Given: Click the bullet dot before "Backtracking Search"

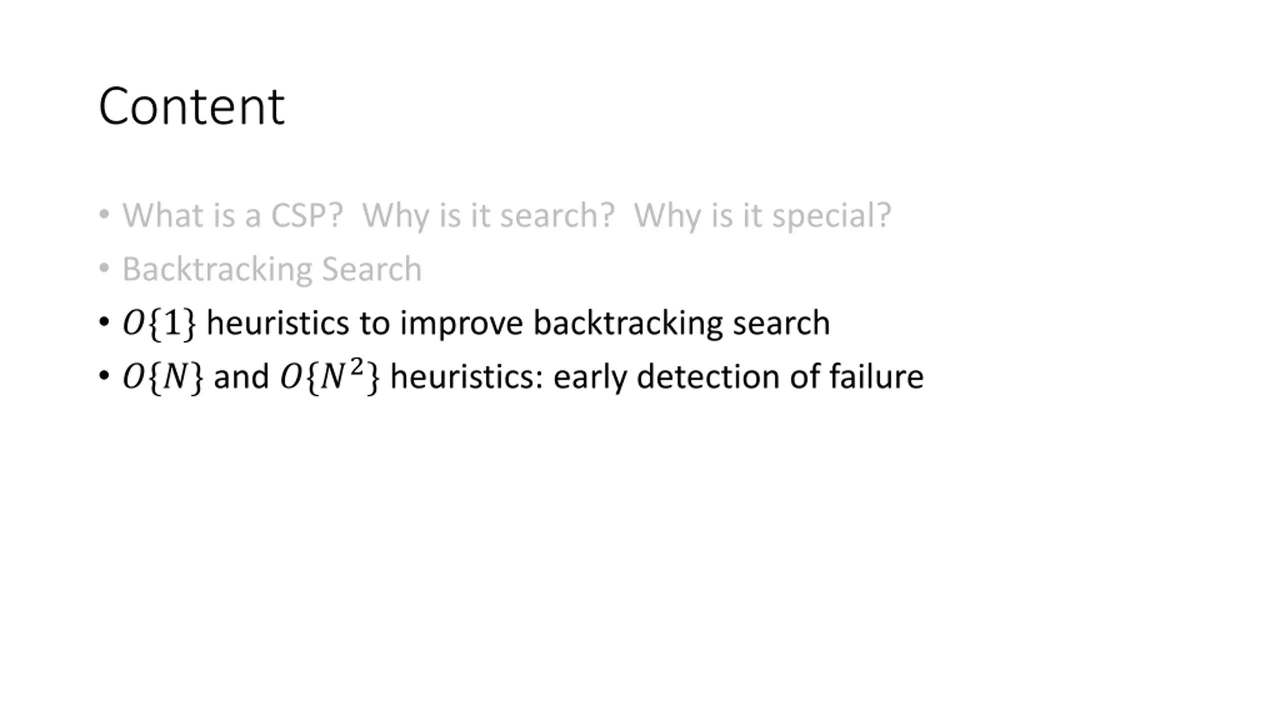Looking at the screenshot, I should 104,268.
